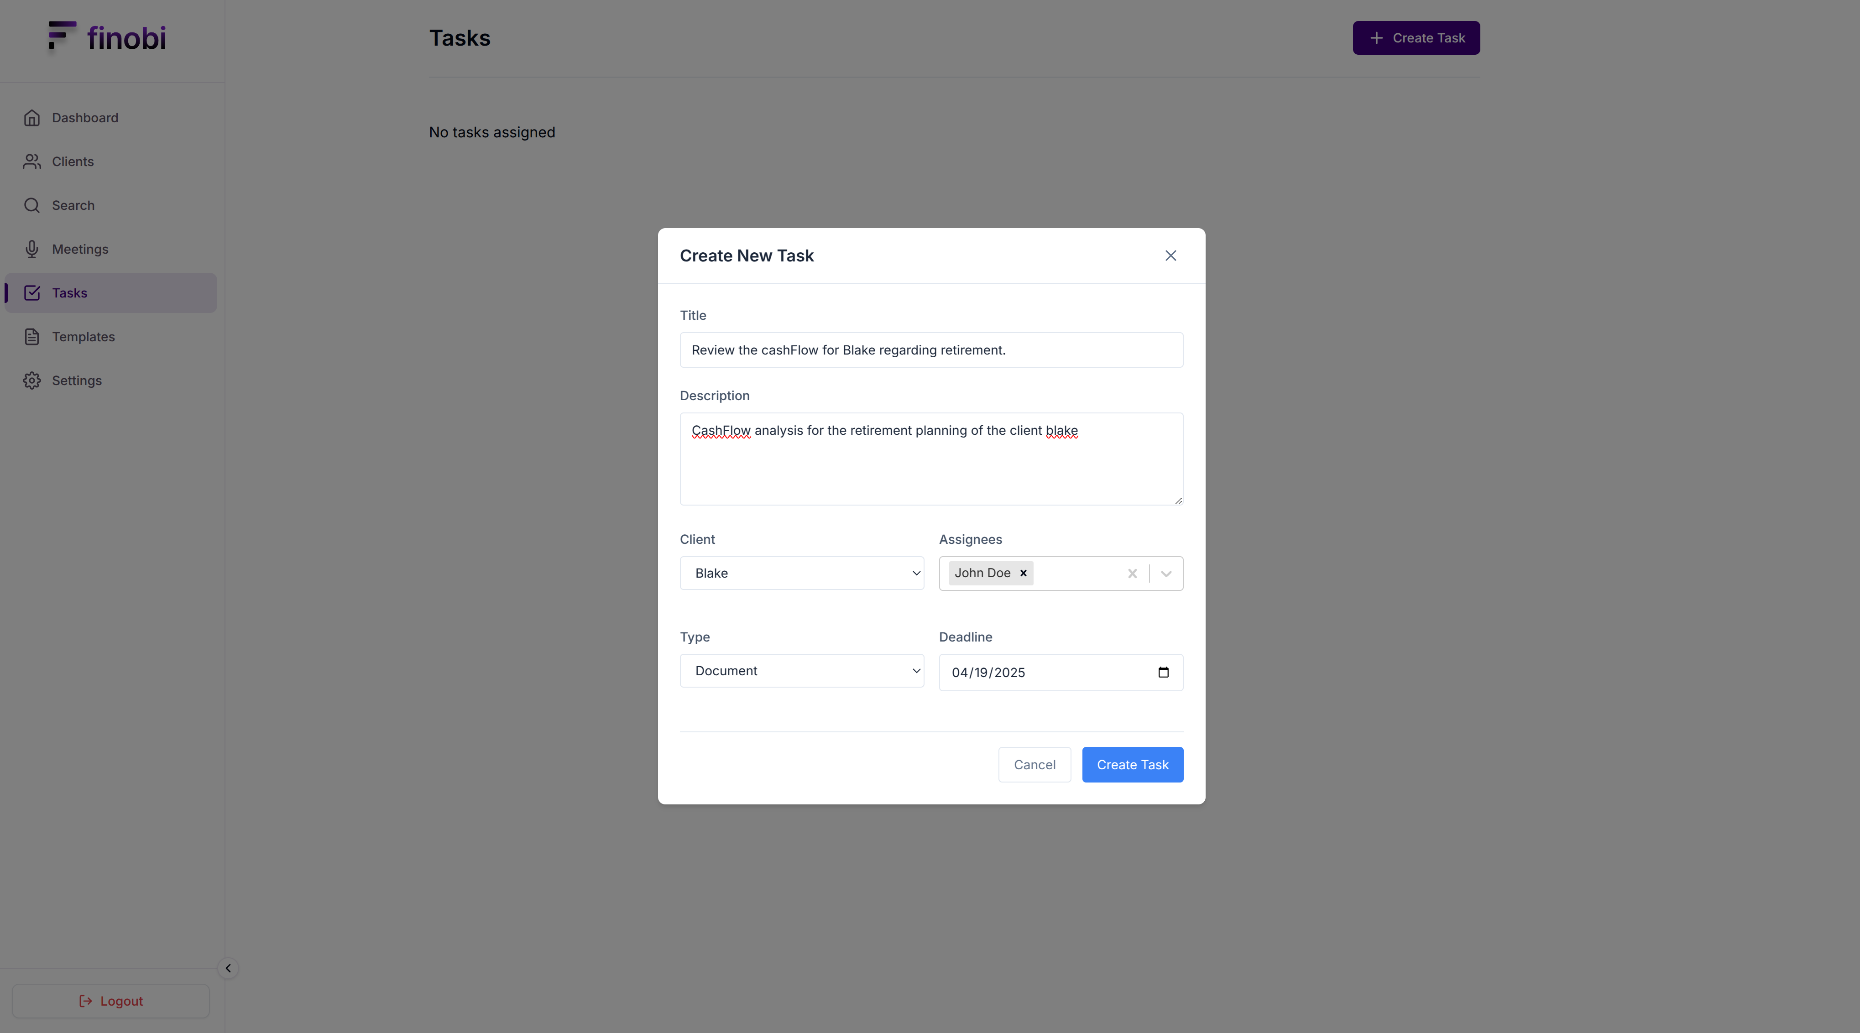Screen dimensions: 1860x1033
Task: Click the Settings gear icon
Action: pos(32,381)
